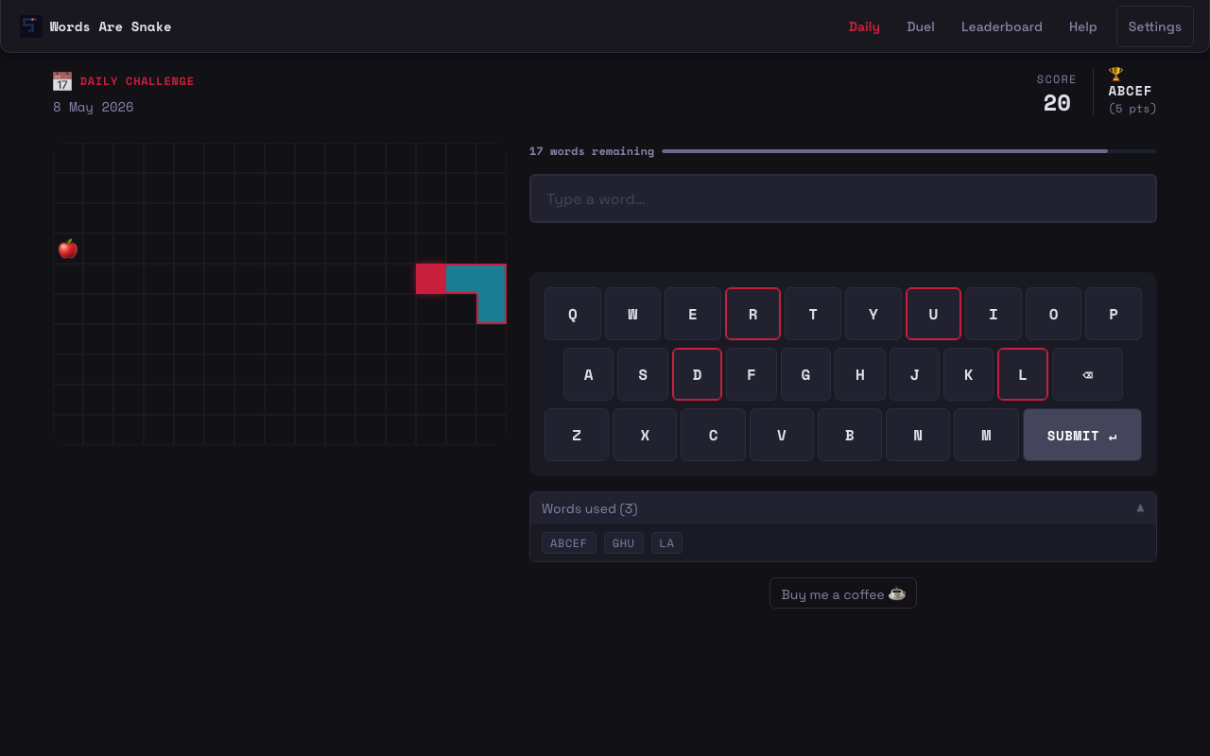Click the (5 pts) best word label
This screenshot has width=1210, height=756.
(1132, 109)
